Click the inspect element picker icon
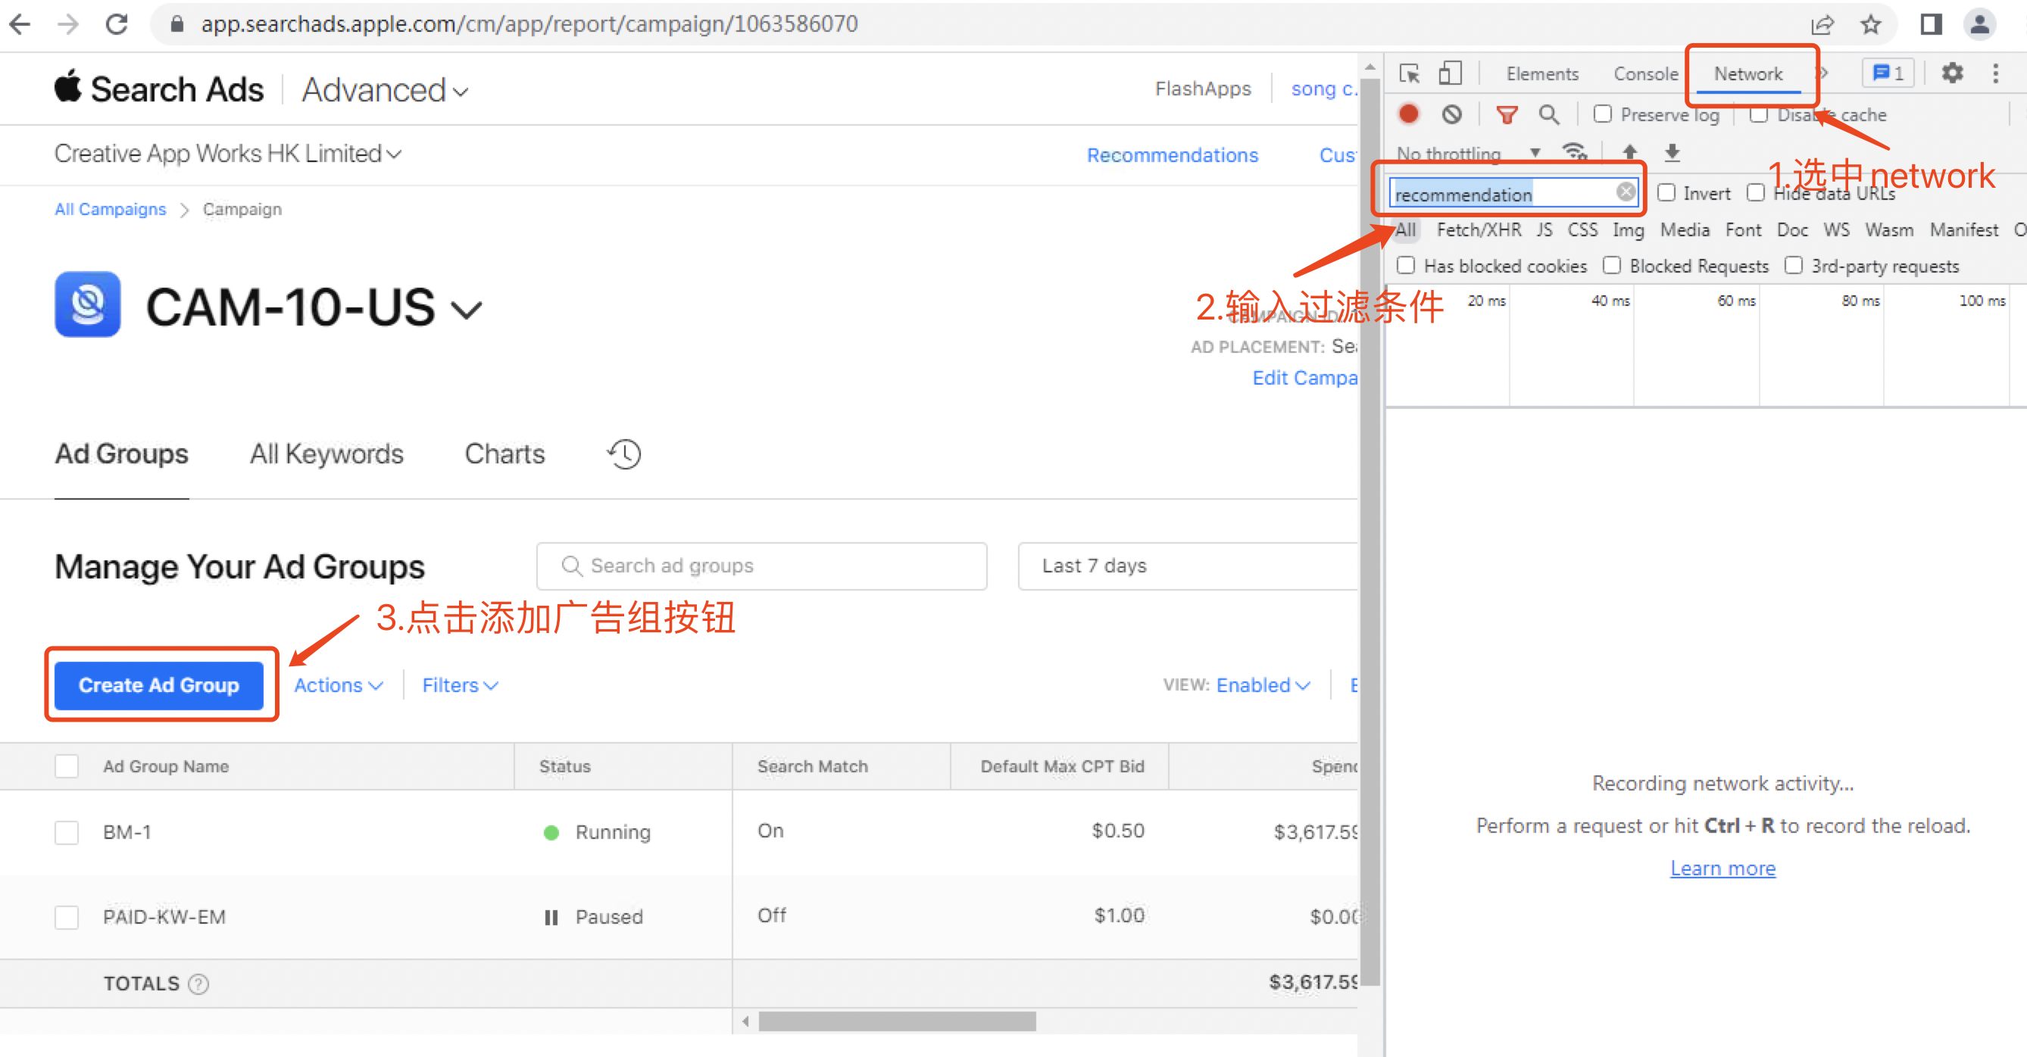Image resolution: width=2027 pixels, height=1057 pixels. tap(1408, 73)
